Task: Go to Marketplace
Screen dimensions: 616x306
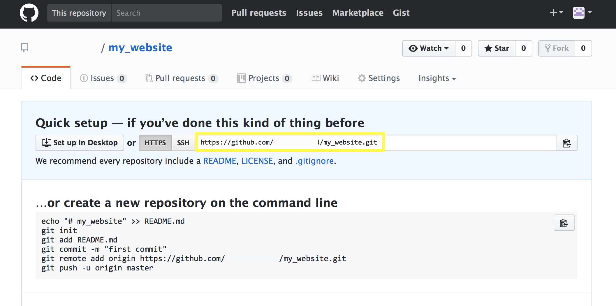Action: click(358, 13)
